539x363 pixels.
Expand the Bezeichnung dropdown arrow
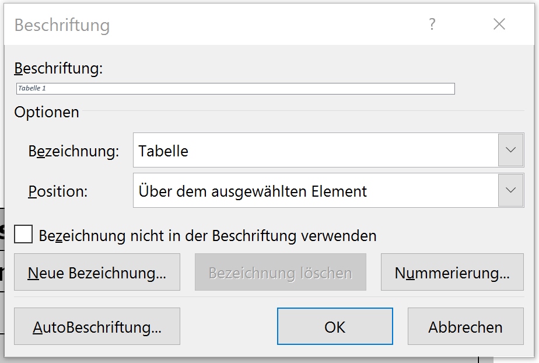[511, 150]
